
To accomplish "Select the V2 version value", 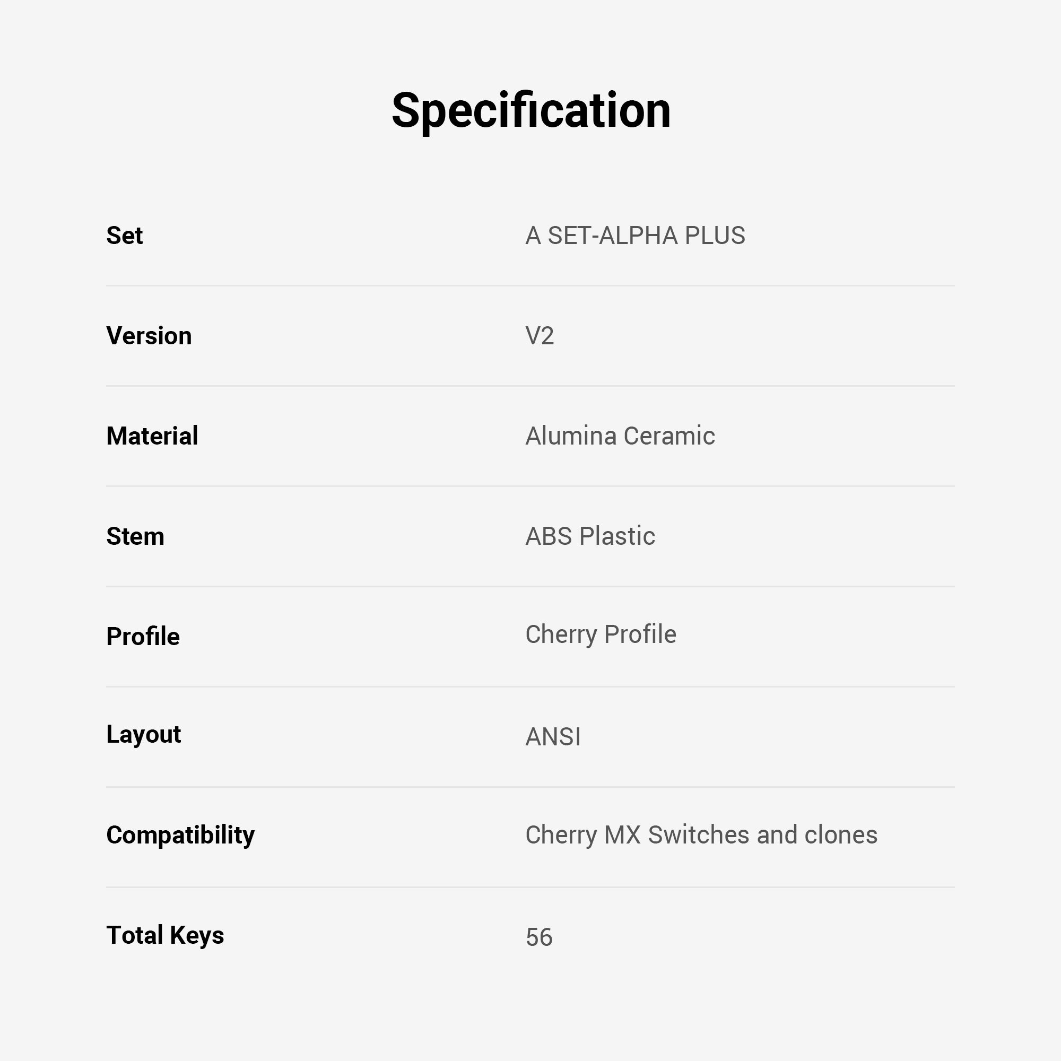I will [540, 336].
